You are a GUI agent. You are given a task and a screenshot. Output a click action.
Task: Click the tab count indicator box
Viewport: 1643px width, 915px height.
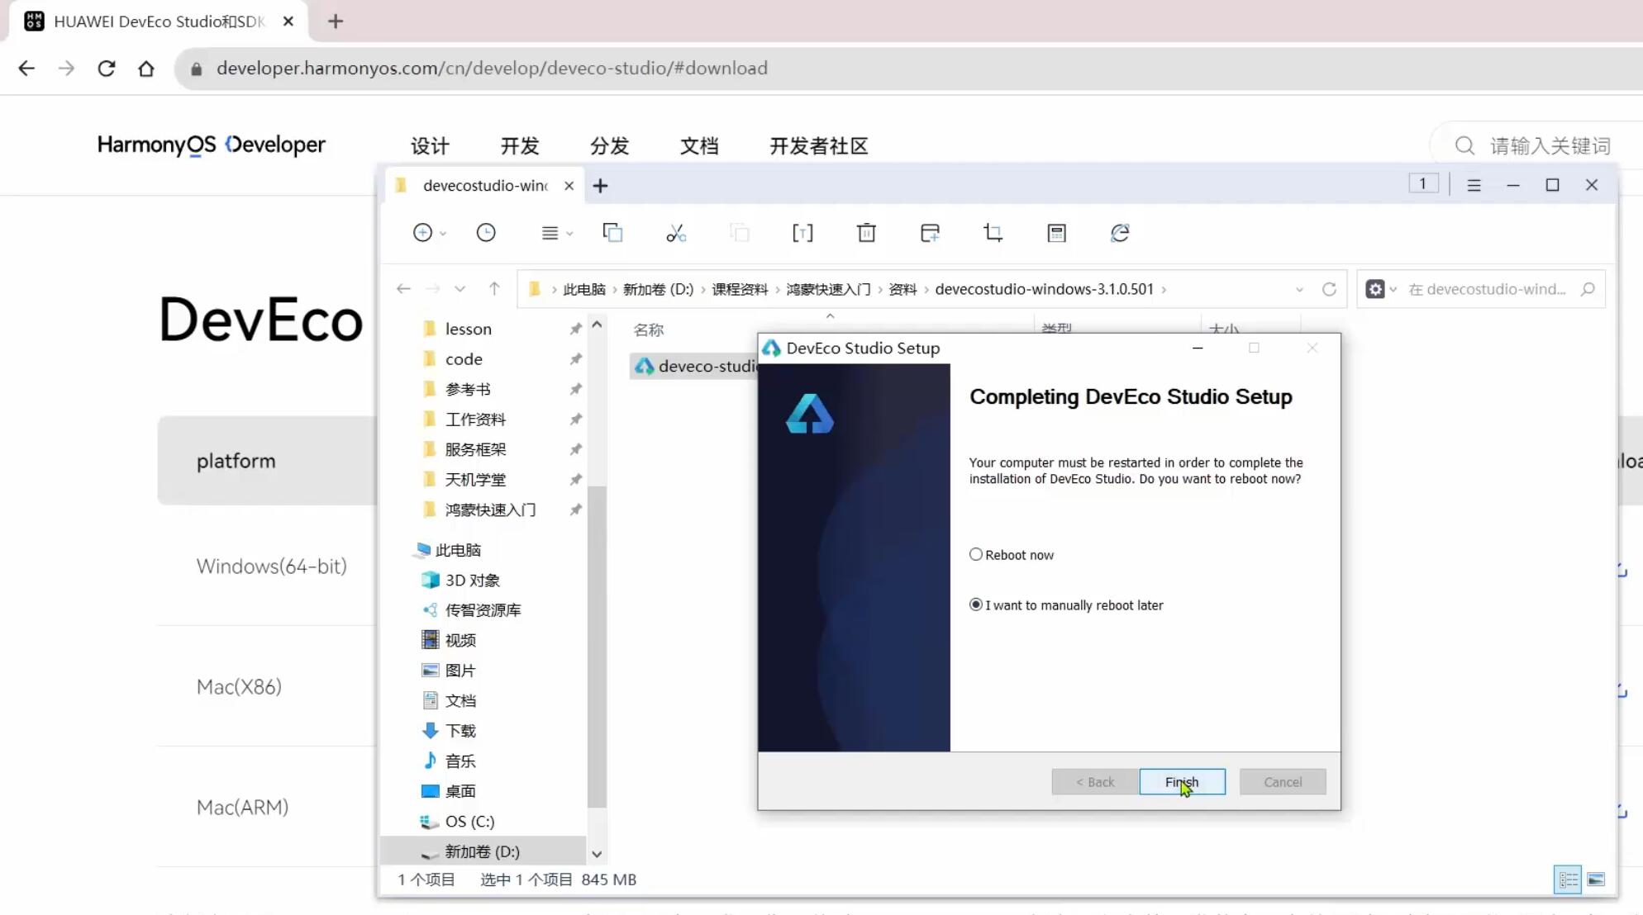[1423, 183]
